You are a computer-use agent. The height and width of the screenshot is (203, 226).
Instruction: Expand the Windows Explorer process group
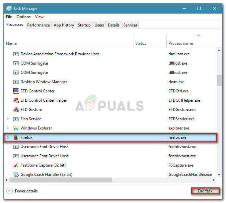tap(8, 128)
